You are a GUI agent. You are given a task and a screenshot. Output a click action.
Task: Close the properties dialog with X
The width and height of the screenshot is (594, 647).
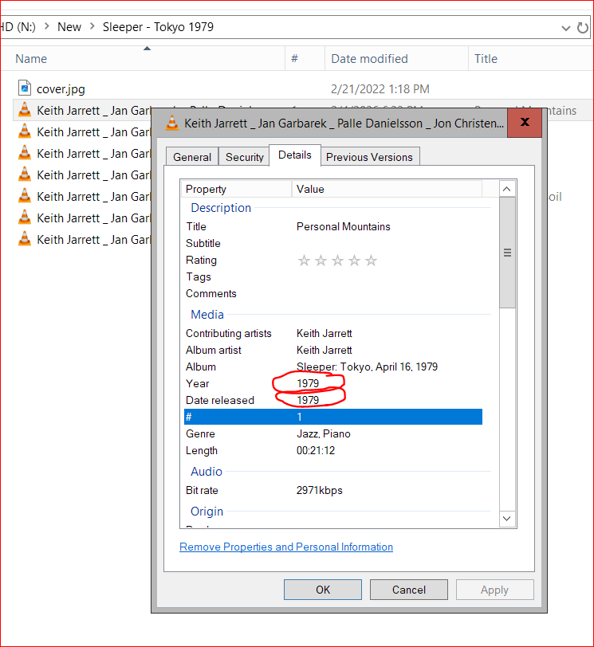tap(525, 122)
